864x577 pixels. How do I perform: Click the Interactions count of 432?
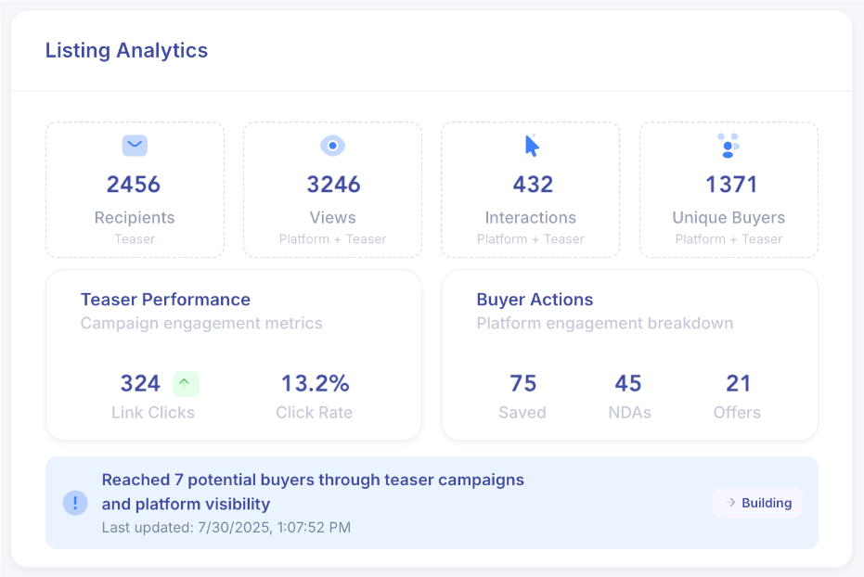[532, 184]
